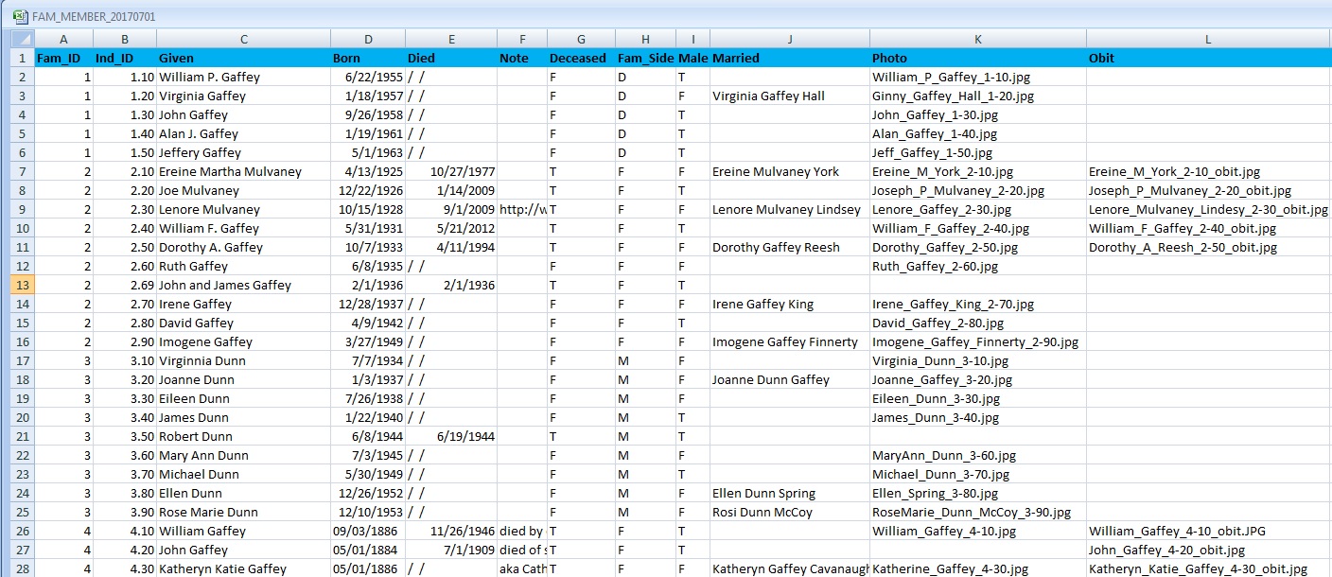
Task: Select column E header
Action: coord(451,39)
